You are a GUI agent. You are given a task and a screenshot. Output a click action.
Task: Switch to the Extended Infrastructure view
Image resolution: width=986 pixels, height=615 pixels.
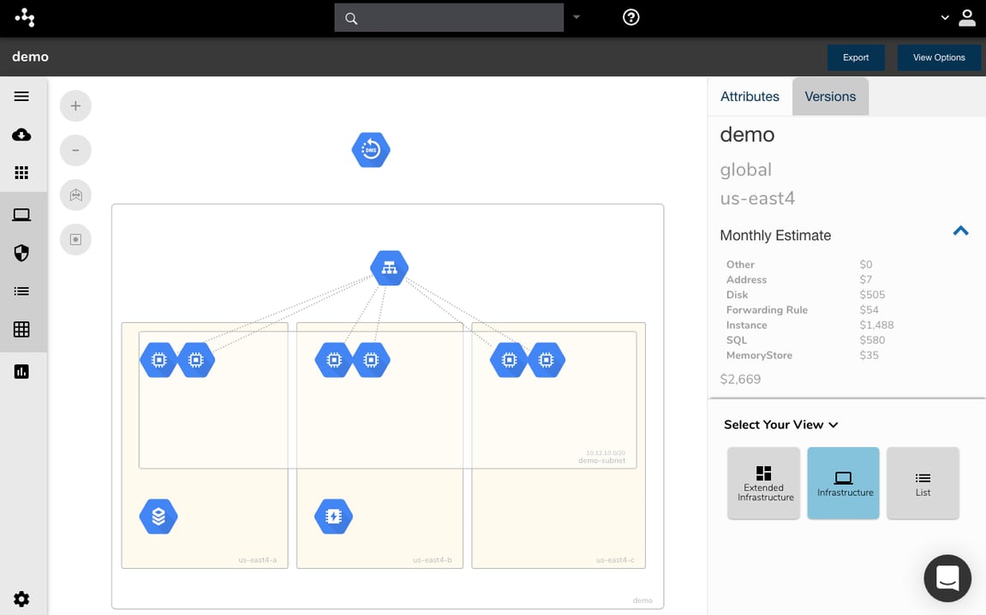pyautogui.click(x=763, y=482)
